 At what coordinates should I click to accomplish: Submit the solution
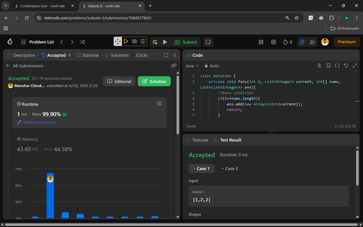[x=186, y=42]
